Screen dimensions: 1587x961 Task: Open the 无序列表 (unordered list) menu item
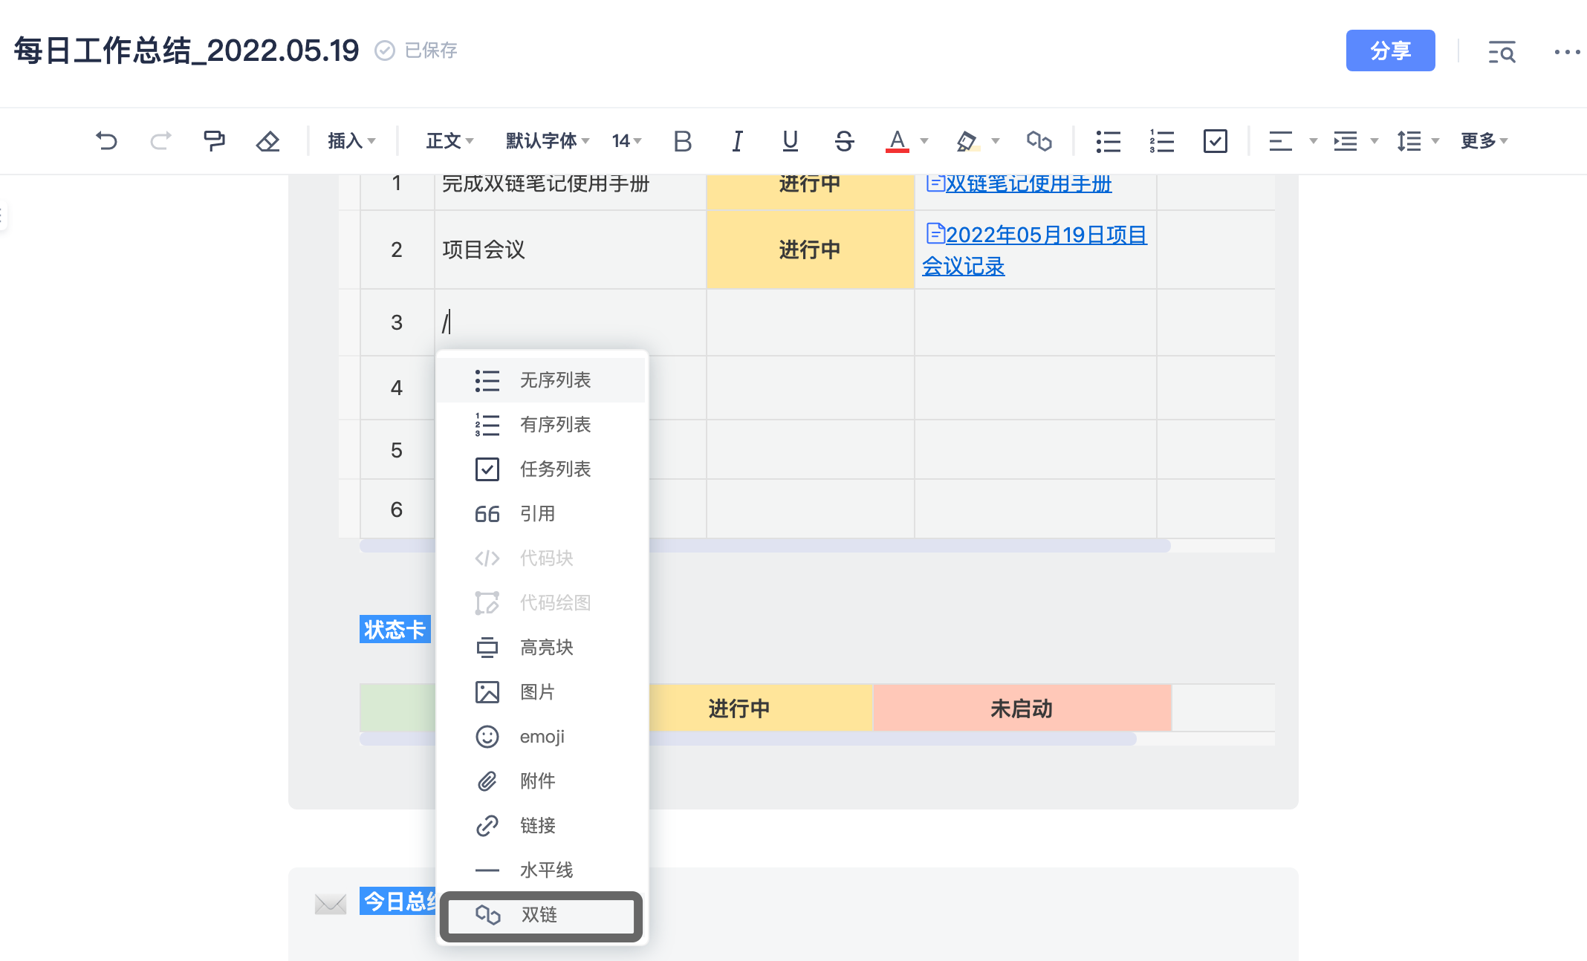pos(554,379)
